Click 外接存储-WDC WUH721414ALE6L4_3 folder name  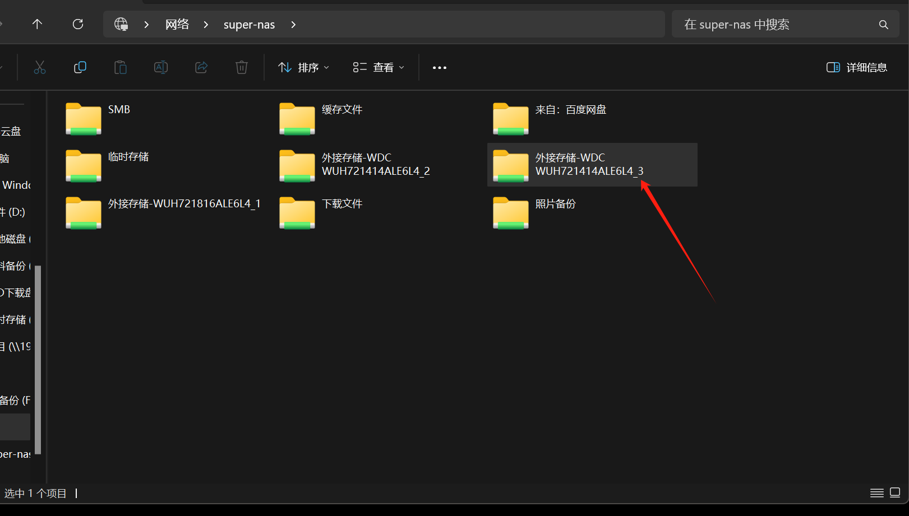pos(589,165)
